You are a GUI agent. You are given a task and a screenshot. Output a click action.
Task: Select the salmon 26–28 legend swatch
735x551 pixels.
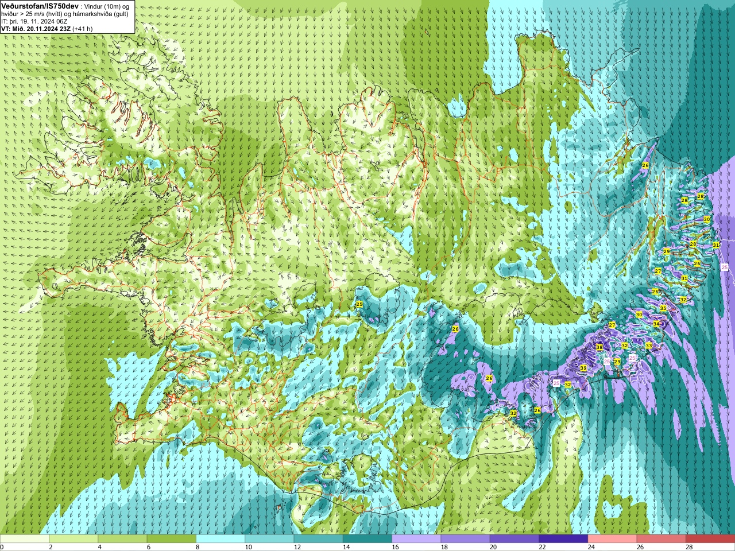(661, 539)
